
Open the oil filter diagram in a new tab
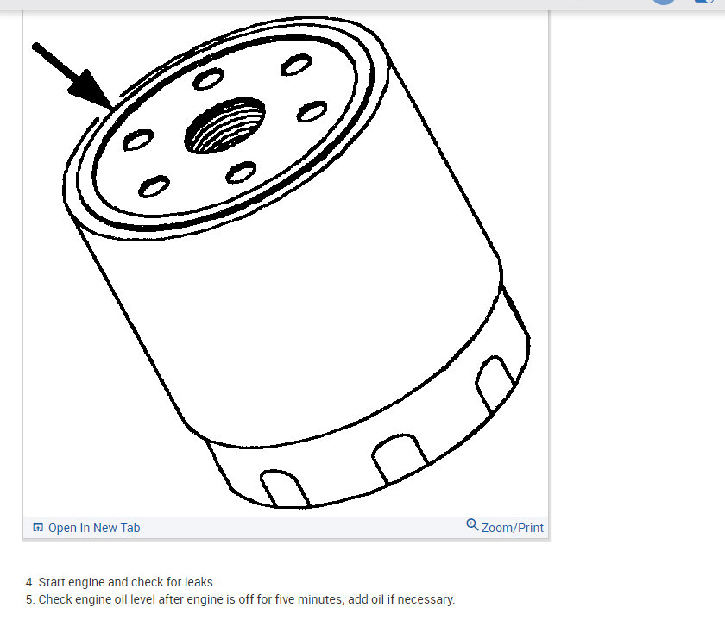coord(93,528)
